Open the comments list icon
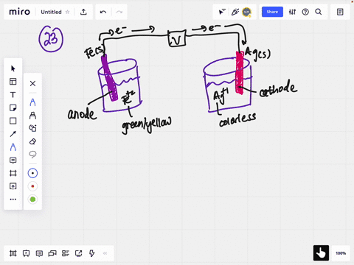The image size is (354, 265). tap(39, 253)
